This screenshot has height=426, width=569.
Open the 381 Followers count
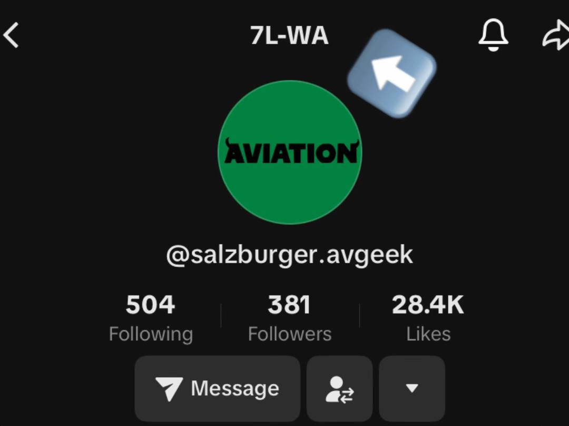coord(289,305)
